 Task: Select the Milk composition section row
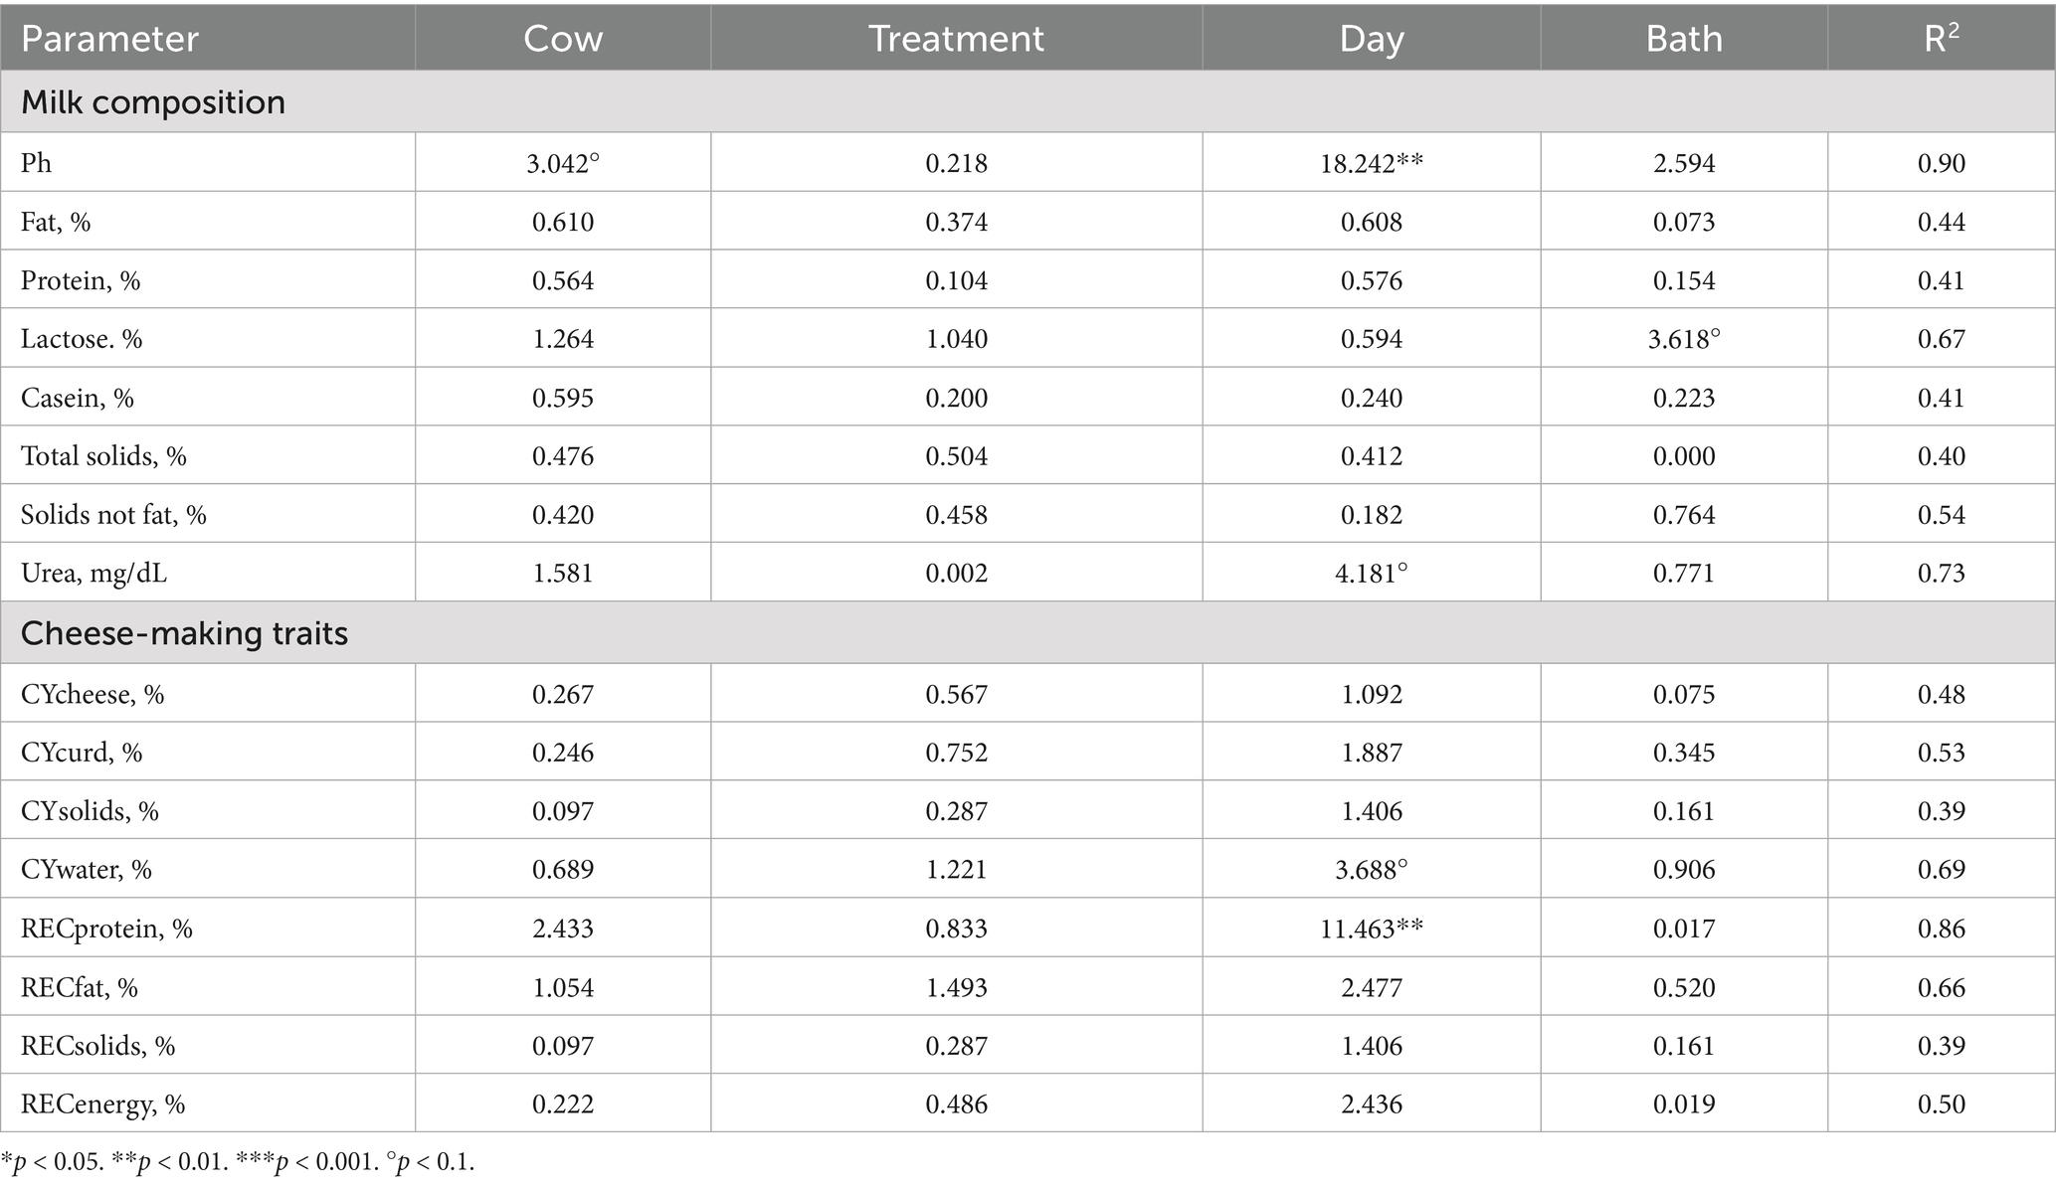(x=153, y=102)
